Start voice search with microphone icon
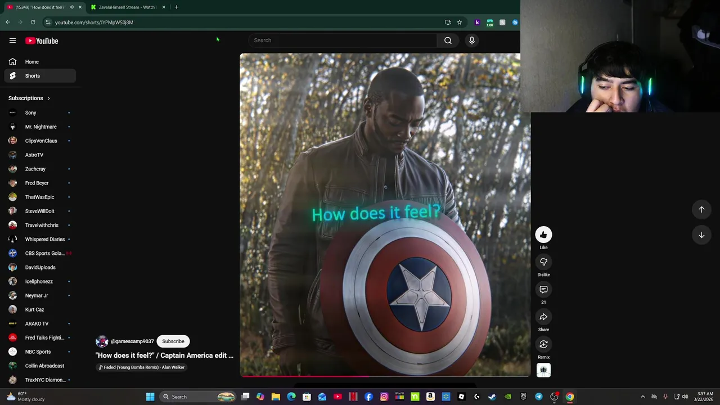This screenshot has width=720, height=405. [471, 40]
